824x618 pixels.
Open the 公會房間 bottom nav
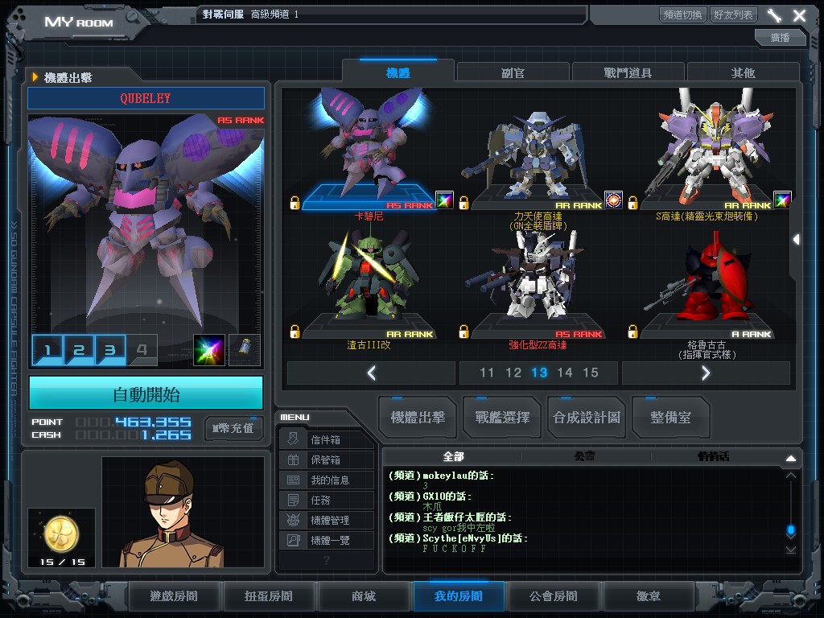(554, 596)
